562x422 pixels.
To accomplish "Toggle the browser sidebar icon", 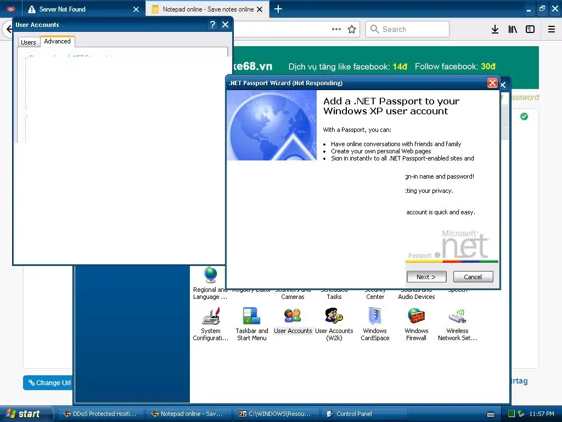I will click(530, 29).
